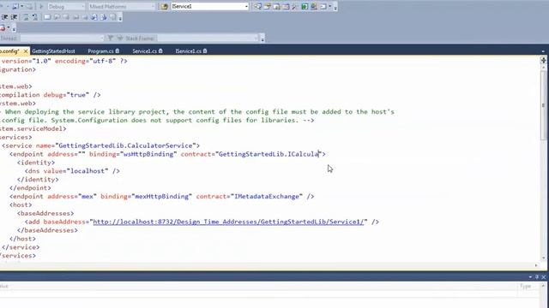Click the IMetadataExchange contract value

267,196
